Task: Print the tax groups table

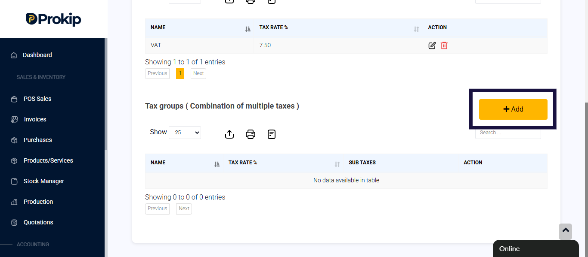Action: [x=251, y=134]
